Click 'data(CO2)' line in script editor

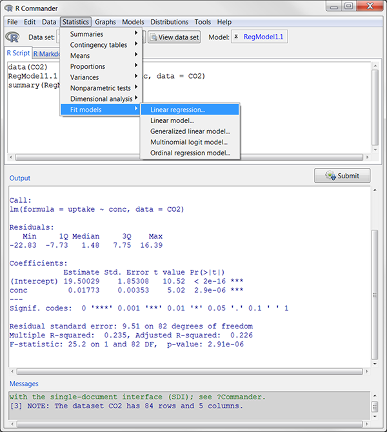[x=28, y=67]
